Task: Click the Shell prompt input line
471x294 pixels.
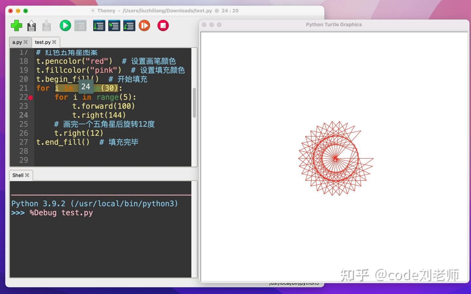Action: click(98, 213)
